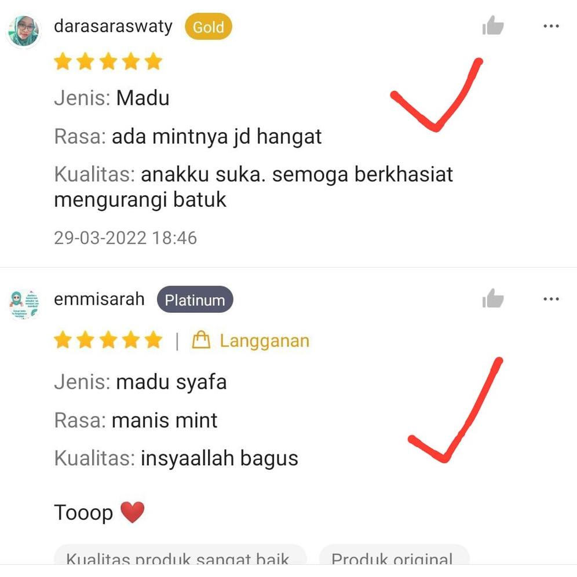Tap the Langganan shopping bag icon
The height and width of the screenshot is (577, 577).
(x=201, y=340)
